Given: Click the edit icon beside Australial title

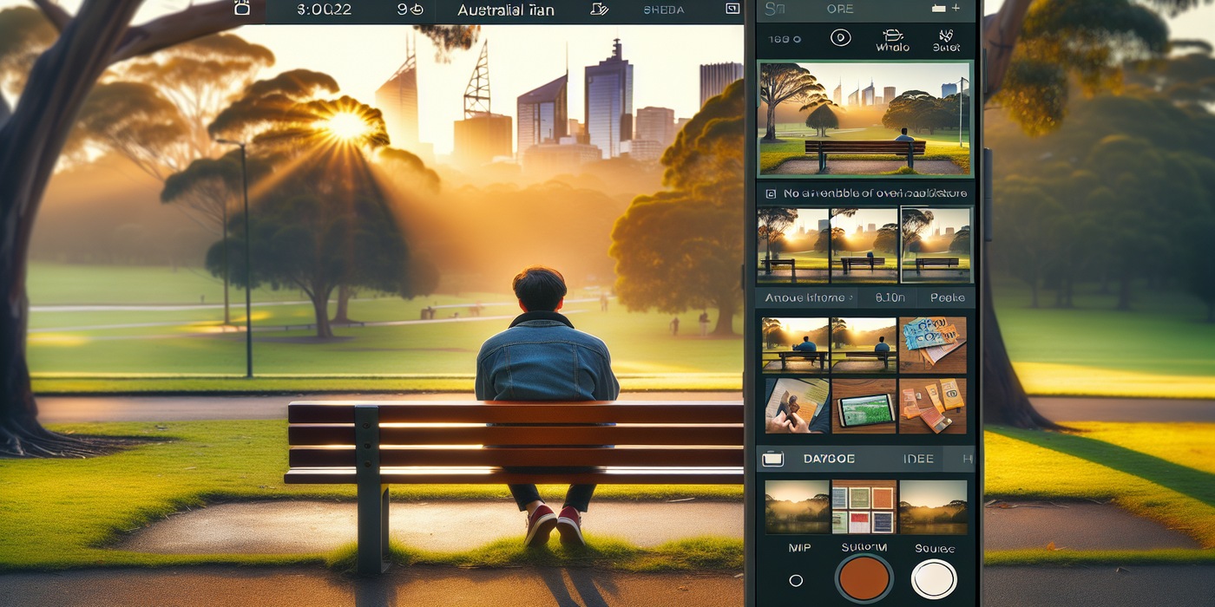Looking at the screenshot, I should tap(598, 10).
